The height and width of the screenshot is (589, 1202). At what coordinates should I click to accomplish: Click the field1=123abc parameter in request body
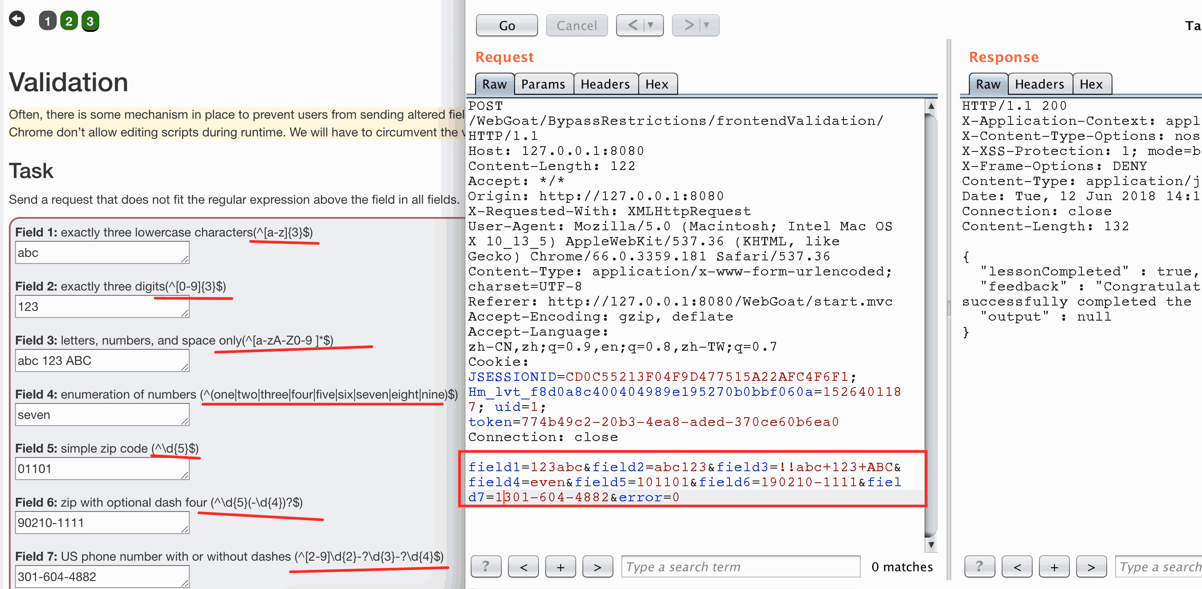click(525, 467)
